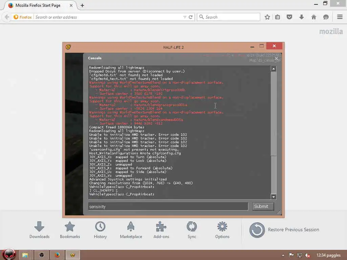The width and height of the screenshot is (347, 260).
Task: Reload page with the refresh icon
Action: pos(190,17)
